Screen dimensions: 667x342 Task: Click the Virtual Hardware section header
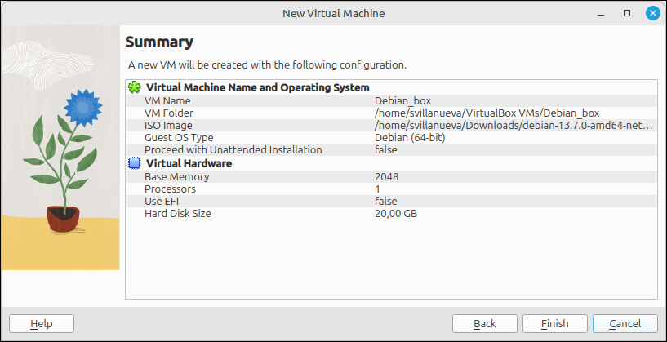[x=189, y=163]
